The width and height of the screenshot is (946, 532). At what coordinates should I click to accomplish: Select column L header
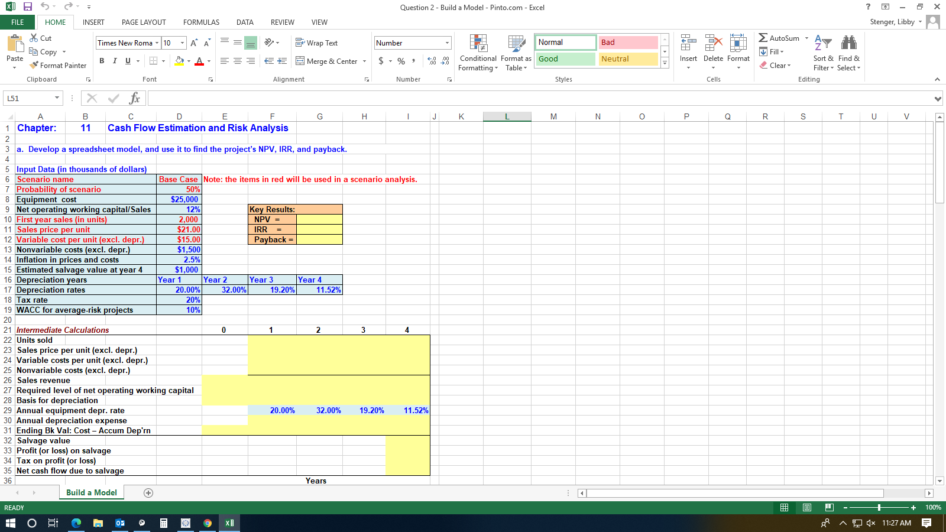[507, 116]
